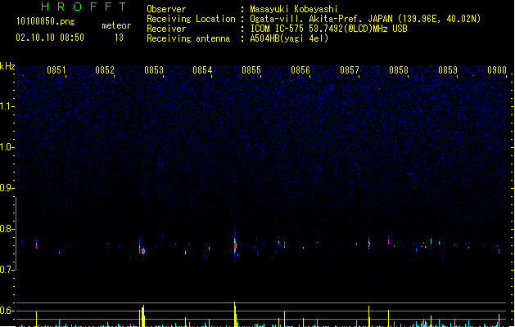Click the Ogata-vill. Akita-Pref. JAPAN location text

(365, 19)
